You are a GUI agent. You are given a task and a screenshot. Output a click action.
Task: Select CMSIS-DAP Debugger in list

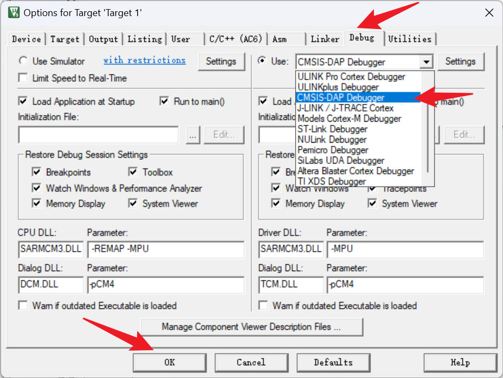[358, 97]
